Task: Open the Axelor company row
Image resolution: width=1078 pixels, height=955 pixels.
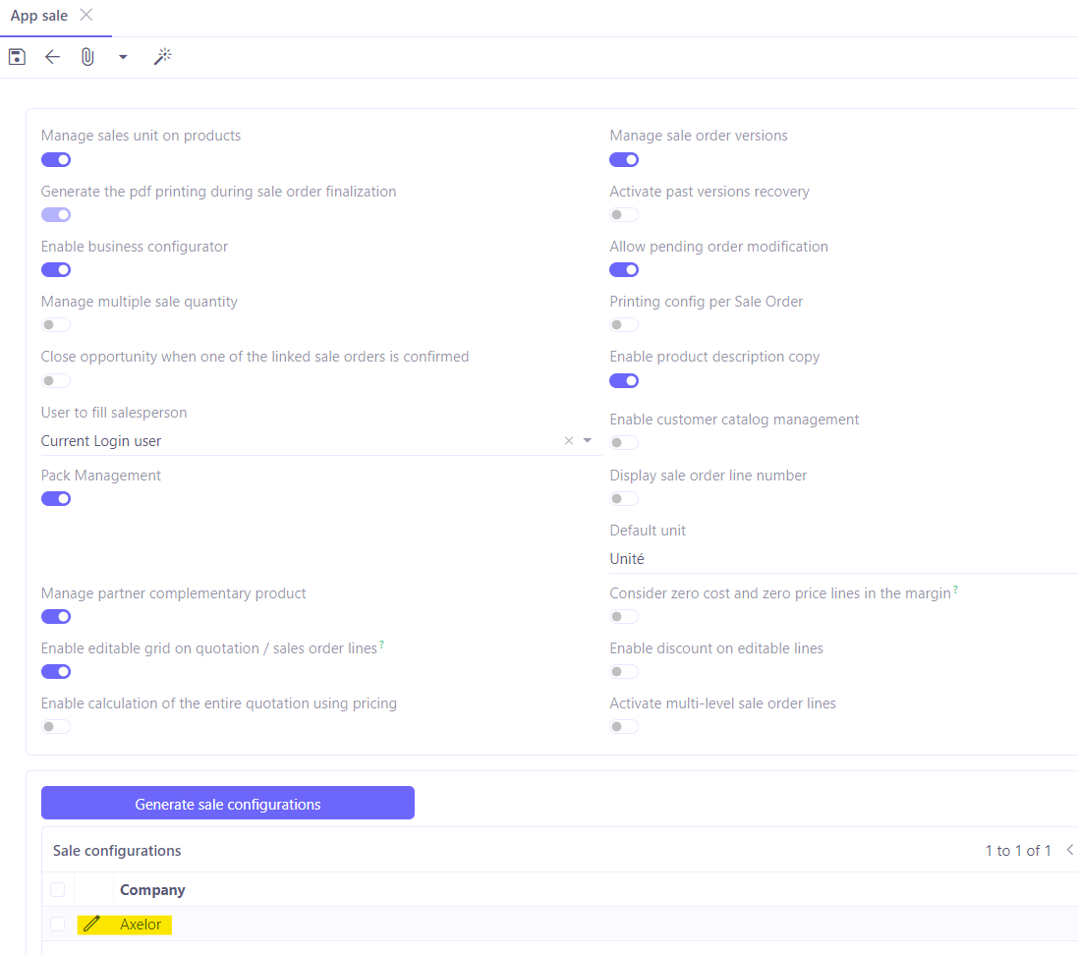Action: point(141,925)
